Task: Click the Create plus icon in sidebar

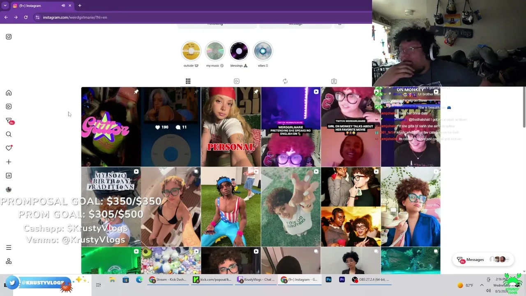Action: pos(9,162)
